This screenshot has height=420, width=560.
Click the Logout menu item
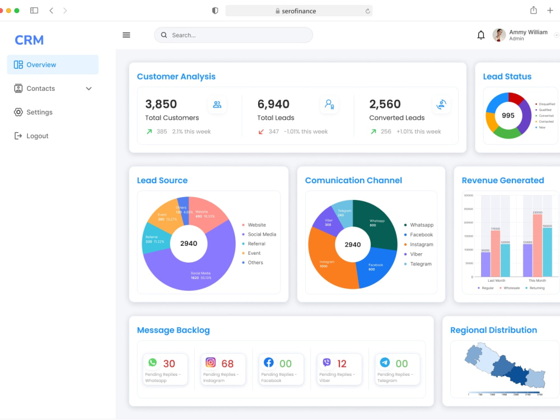[x=53, y=136]
